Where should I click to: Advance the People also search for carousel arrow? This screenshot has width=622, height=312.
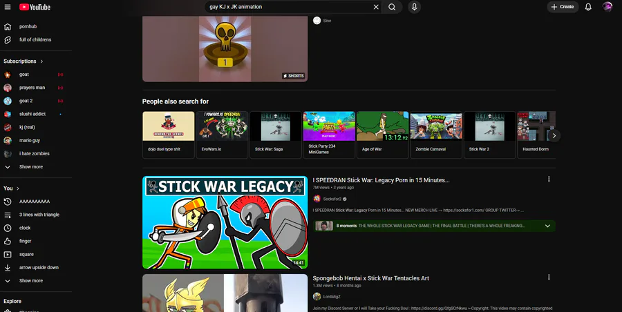(554, 135)
